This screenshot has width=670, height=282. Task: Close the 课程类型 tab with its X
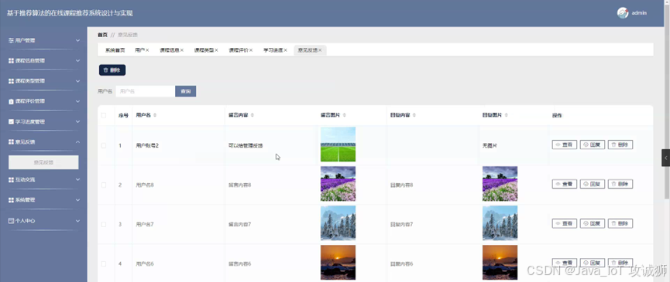point(216,50)
